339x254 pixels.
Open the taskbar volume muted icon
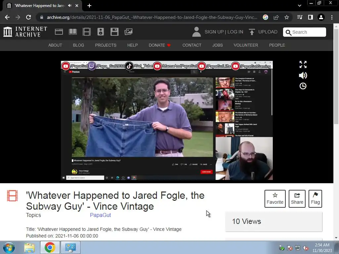tap(306, 248)
